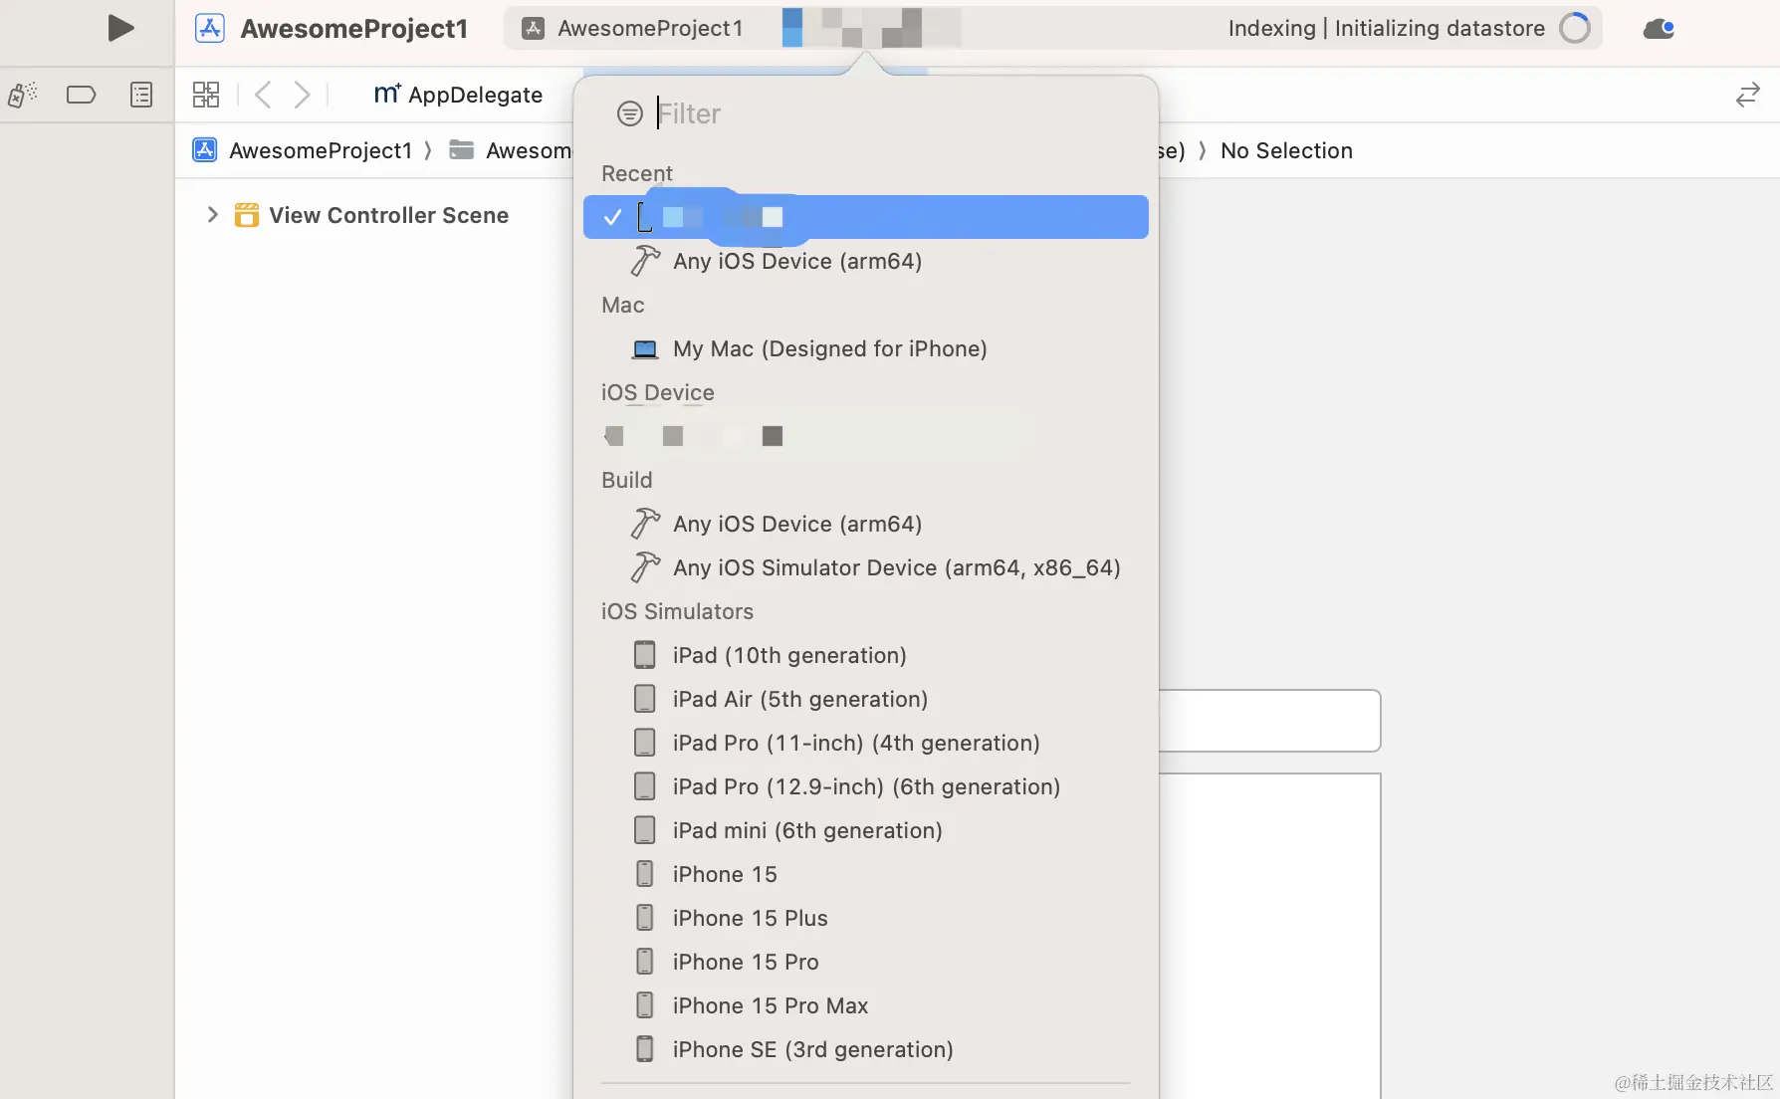This screenshot has height=1099, width=1780.
Task: Click the Indexing | Initializing datastore status
Action: 1386,28
